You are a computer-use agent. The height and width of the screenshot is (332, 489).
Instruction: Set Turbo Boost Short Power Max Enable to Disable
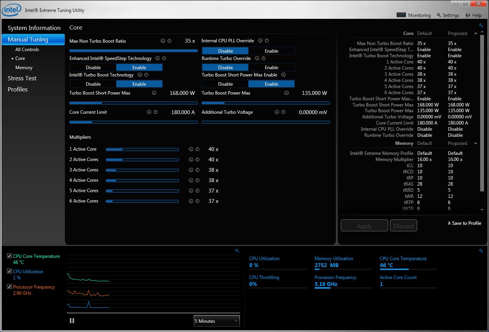(225, 84)
